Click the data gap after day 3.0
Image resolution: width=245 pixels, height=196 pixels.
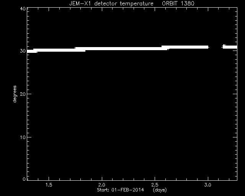point(216,47)
